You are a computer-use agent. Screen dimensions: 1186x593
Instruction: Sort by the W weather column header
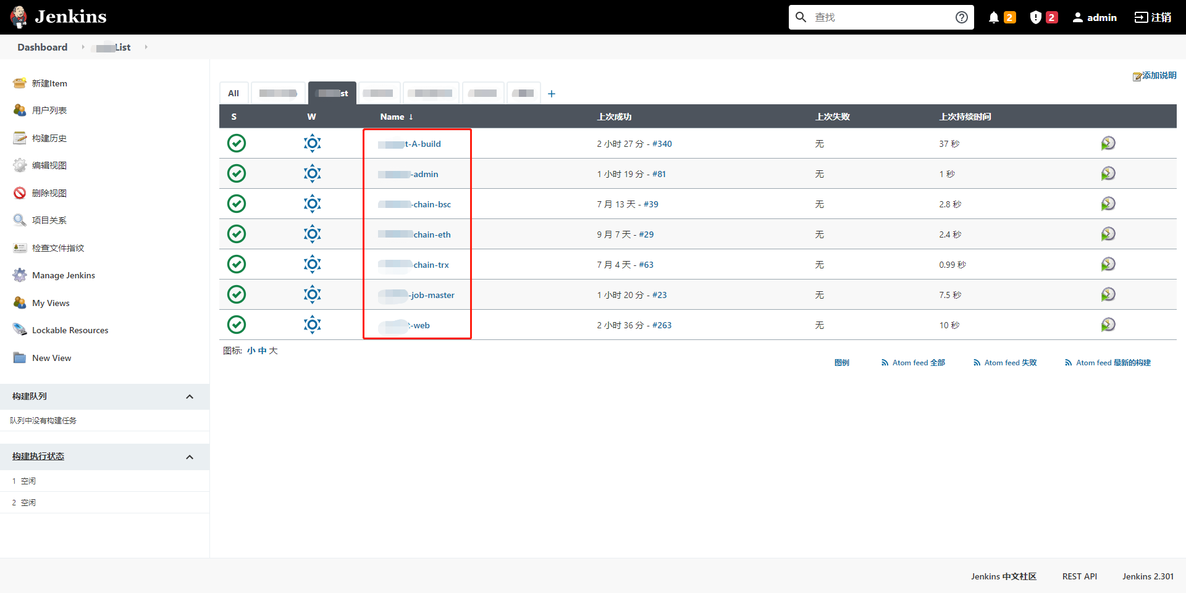pyautogui.click(x=311, y=117)
